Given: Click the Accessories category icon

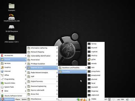Looking at the screenshot, I should pyautogui.click(x=2, y=56).
